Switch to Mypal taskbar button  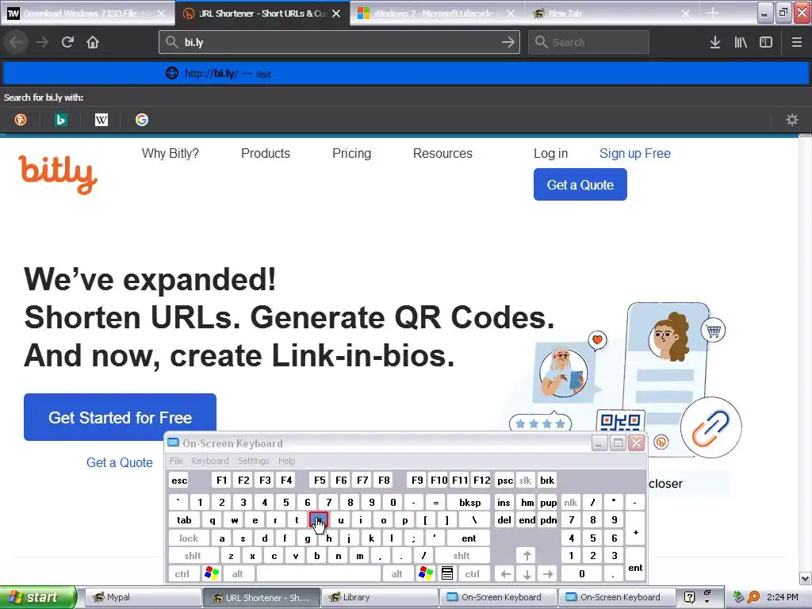143,597
